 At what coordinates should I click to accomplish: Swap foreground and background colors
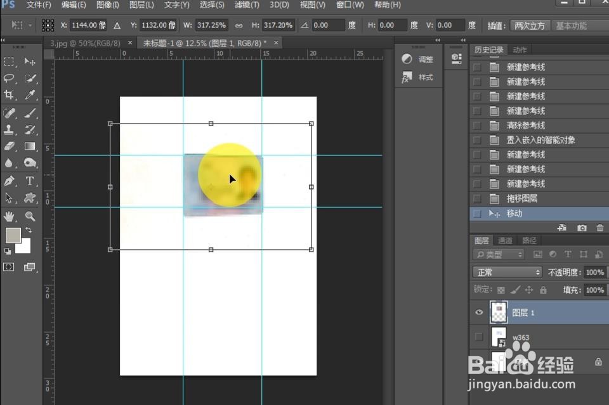pyautogui.click(x=29, y=229)
